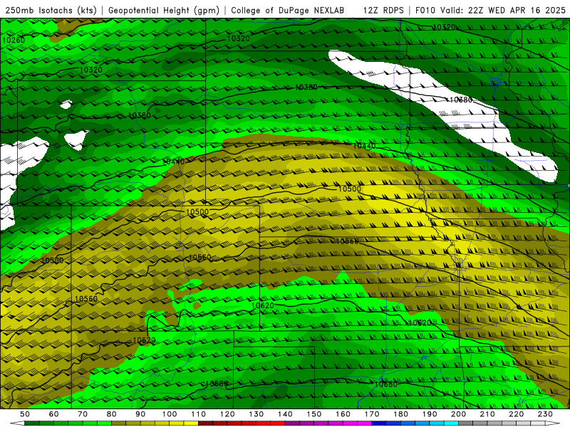Click the 170 value on the color scale
Viewport: 570px width, 427px height.
(x=372, y=414)
